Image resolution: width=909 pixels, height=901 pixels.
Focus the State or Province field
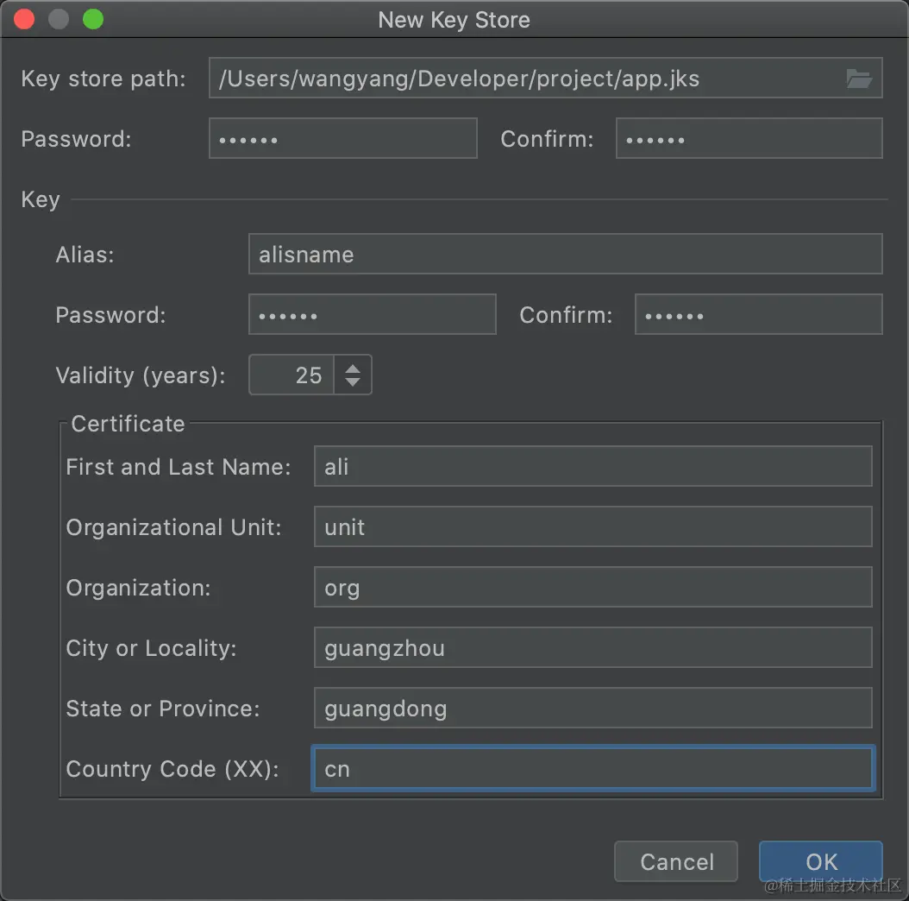pos(592,709)
